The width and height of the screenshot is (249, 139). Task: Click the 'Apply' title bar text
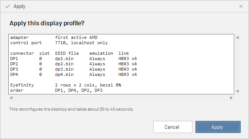pos(19,6)
